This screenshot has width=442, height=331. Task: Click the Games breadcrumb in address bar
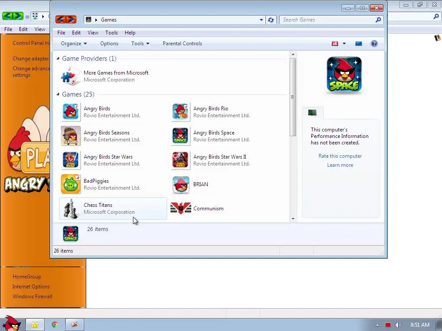point(109,20)
